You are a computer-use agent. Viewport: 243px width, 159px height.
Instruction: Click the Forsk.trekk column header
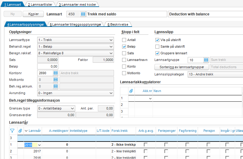[123, 131]
